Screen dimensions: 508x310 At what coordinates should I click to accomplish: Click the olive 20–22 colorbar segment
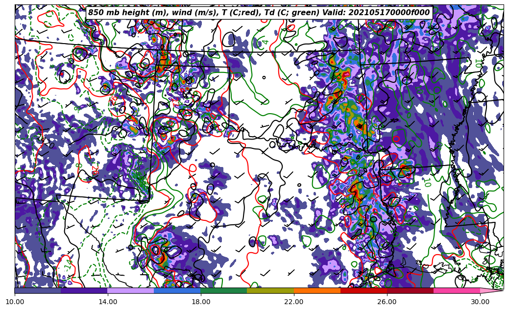coord(270,290)
